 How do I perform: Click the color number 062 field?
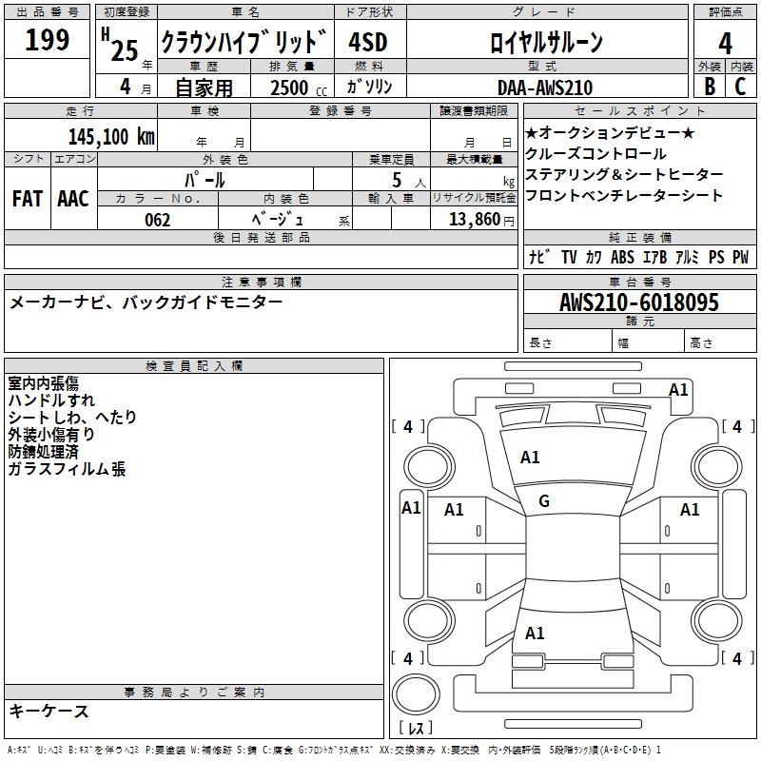coord(158,220)
